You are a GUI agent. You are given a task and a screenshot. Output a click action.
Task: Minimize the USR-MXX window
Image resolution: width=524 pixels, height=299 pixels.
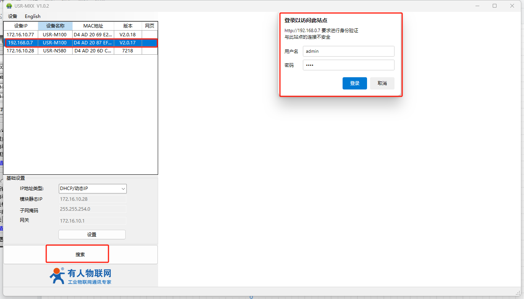click(477, 6)
